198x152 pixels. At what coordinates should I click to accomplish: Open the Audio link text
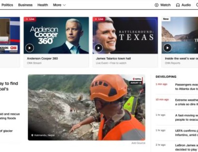186,5
